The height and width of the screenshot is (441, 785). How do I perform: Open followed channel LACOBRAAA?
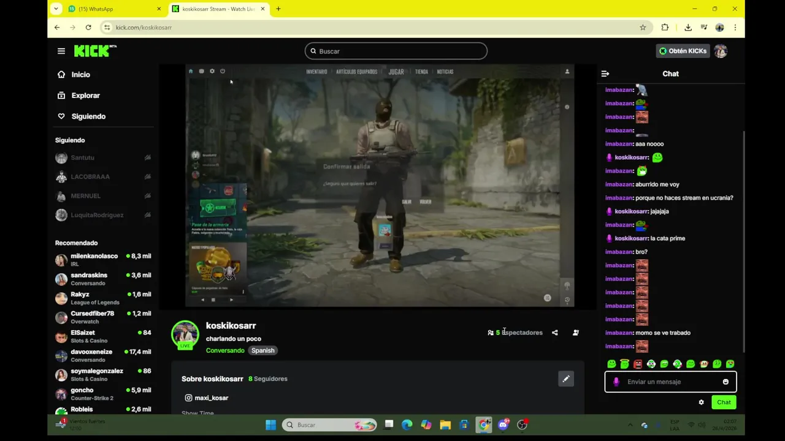(x=90, y=176)
